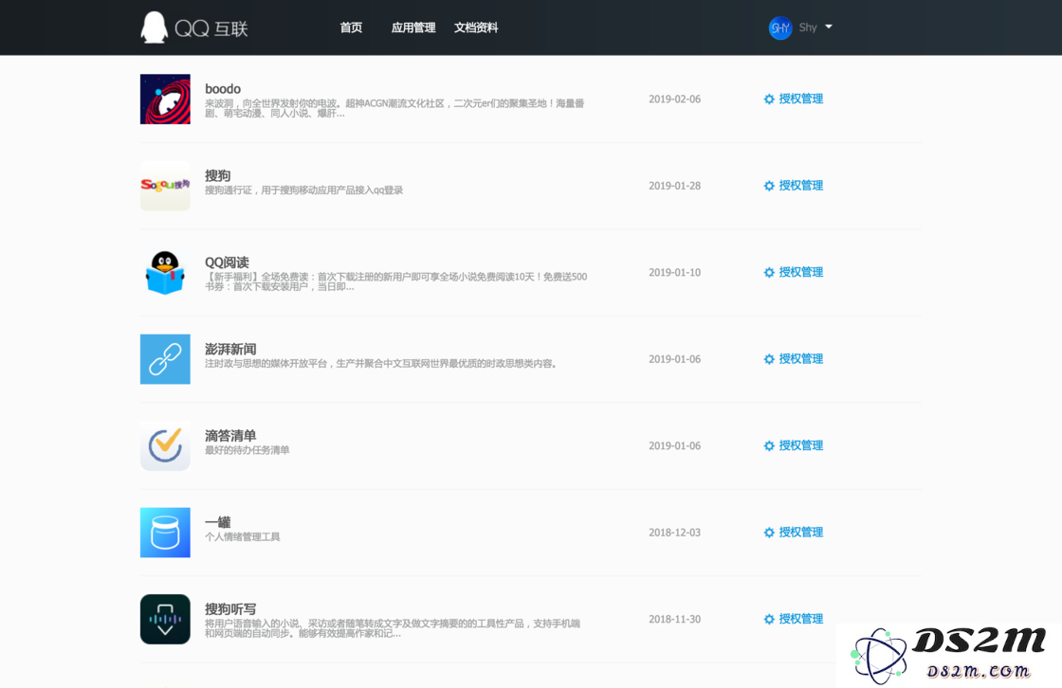Open the 澎湃新闻 chain-link icon

tap(165, 359)
